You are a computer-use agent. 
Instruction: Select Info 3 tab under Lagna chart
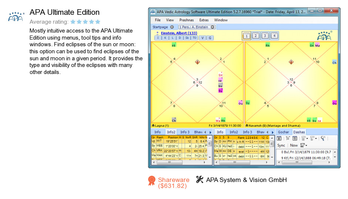pos(185,132)
